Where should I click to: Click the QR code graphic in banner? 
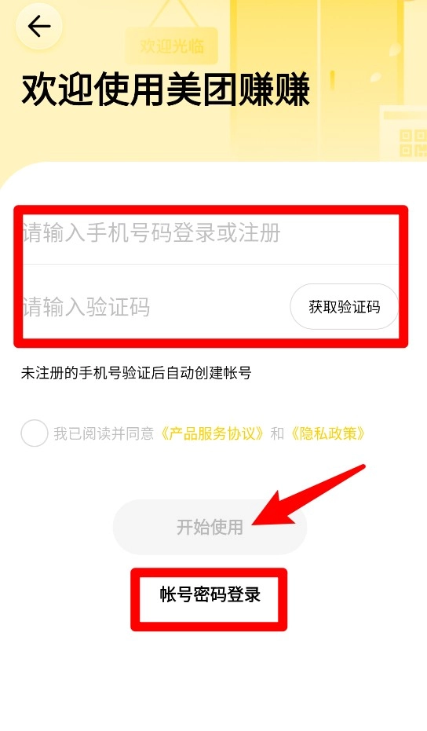pyautogui.click(x=413, y=143)
